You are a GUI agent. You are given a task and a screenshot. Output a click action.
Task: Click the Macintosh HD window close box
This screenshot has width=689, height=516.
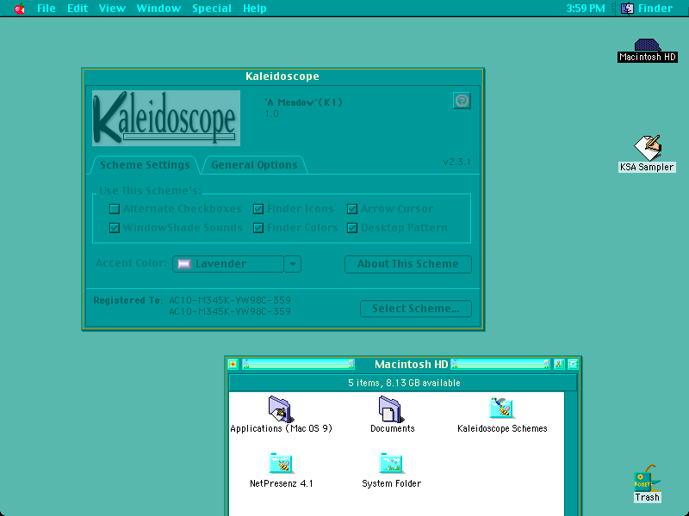(233, 364)
